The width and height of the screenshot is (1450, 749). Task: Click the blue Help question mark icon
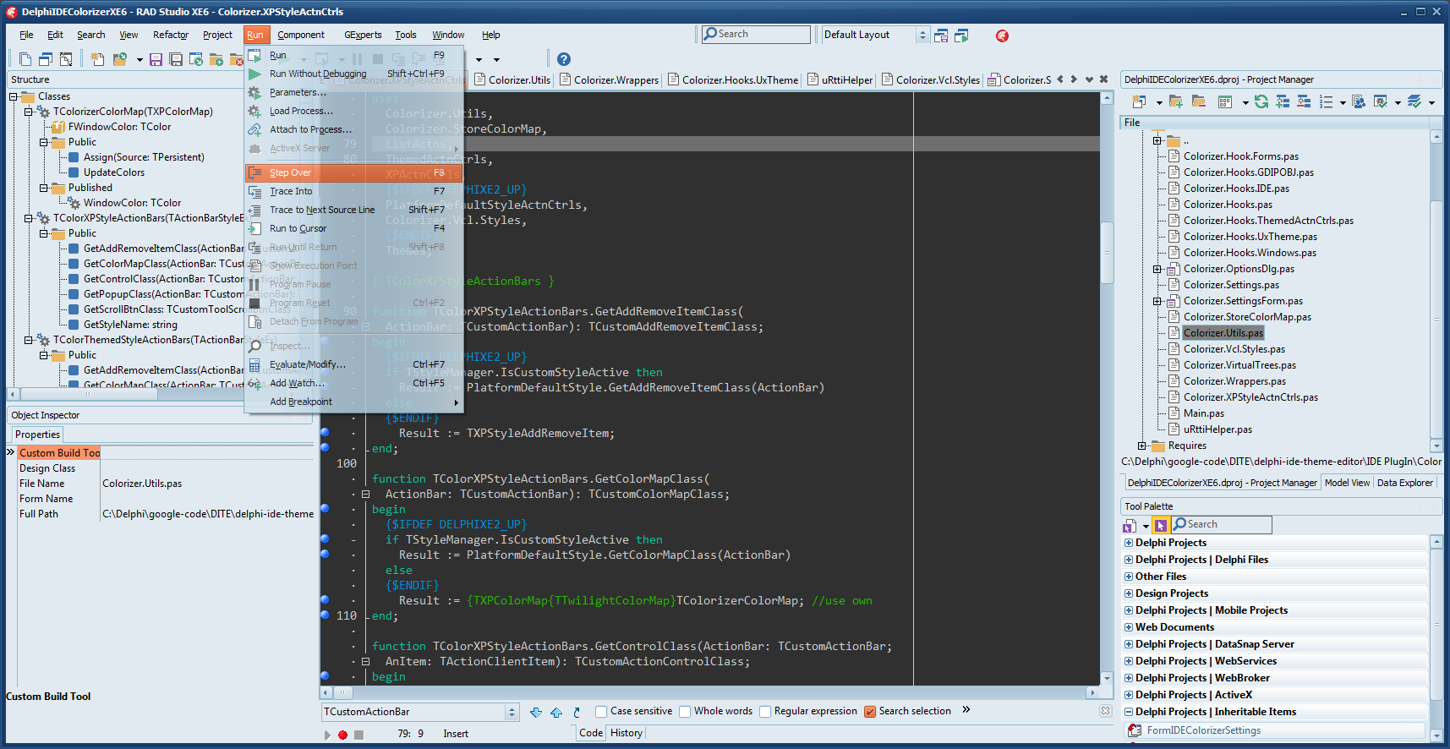pyautogui.click(x=564, y=59)
